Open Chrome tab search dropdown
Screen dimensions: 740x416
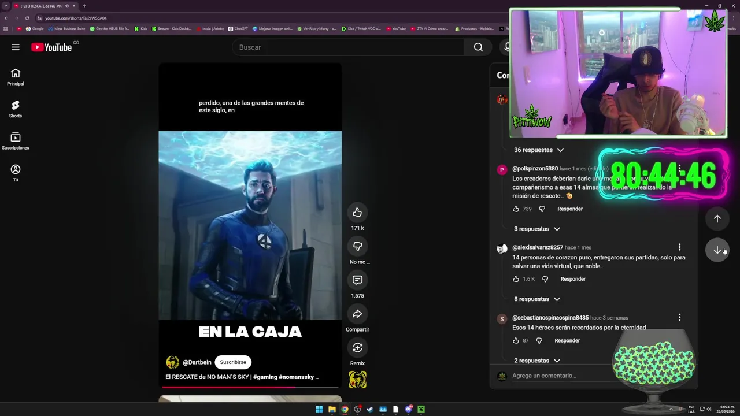pos(6,6)
